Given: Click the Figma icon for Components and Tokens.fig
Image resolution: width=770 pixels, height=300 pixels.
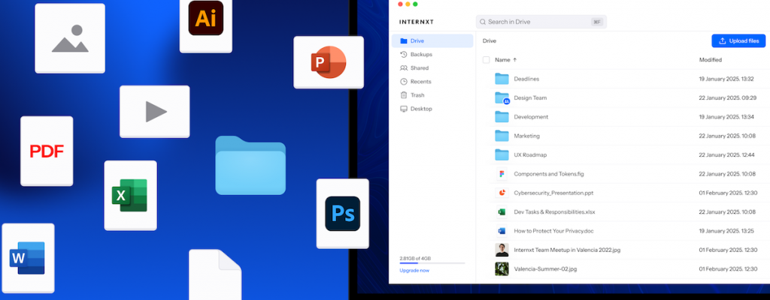Looking at the screenshot, I should coord(502,174).
